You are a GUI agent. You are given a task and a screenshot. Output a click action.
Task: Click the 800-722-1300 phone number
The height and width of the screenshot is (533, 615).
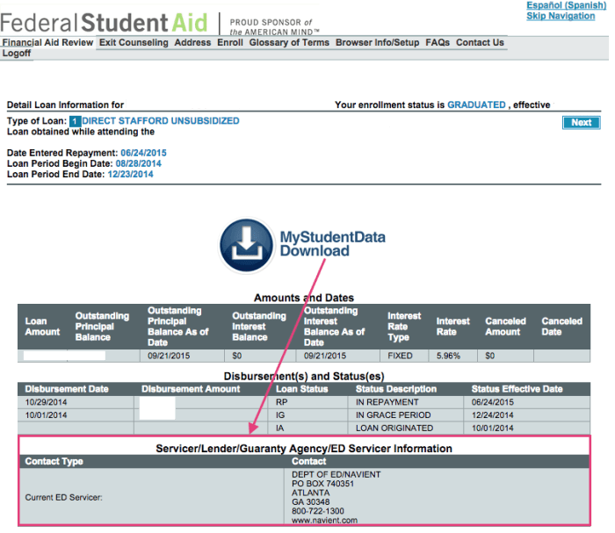(318, 511)
